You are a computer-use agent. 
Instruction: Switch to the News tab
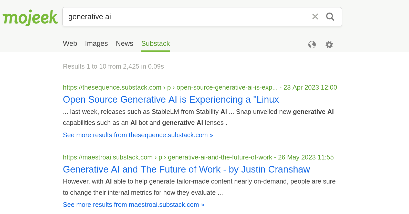click(x=124, y=44)
